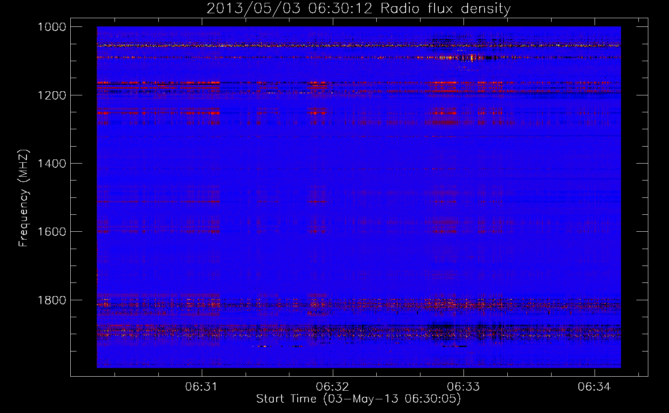Click the 1200 frequency tick label

[52, 95]
